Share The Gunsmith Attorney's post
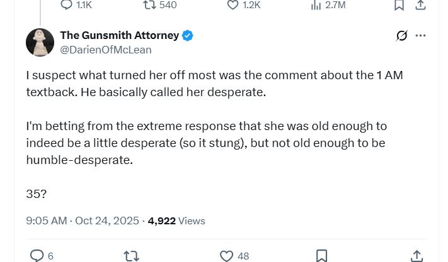Viewport: 448px width, 262px height. pyautogui.click(x=416, y=256)
